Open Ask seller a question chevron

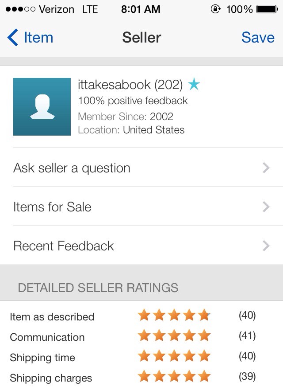pos(266,168)
